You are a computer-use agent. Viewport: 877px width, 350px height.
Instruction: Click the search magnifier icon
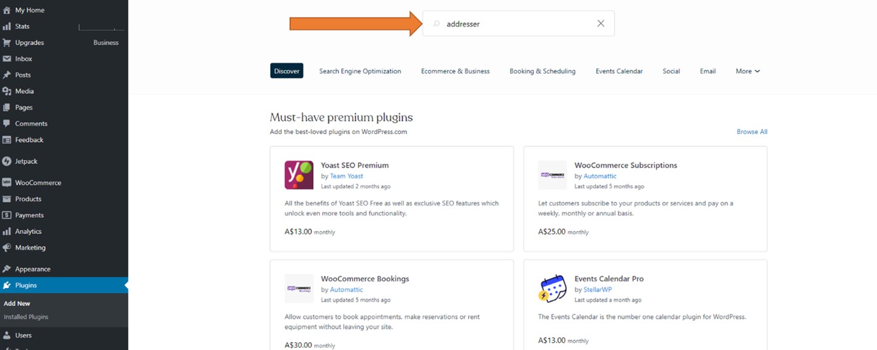[436, 24]
